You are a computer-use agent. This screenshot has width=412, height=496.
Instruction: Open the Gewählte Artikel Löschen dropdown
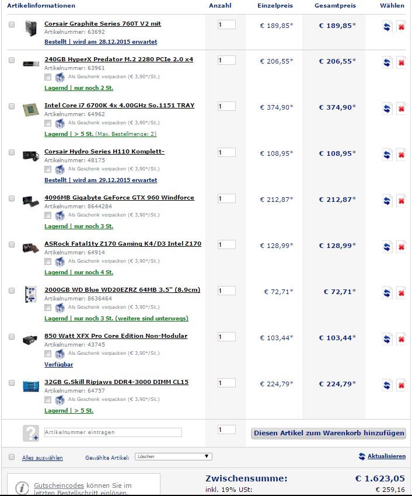click(173, 457)
